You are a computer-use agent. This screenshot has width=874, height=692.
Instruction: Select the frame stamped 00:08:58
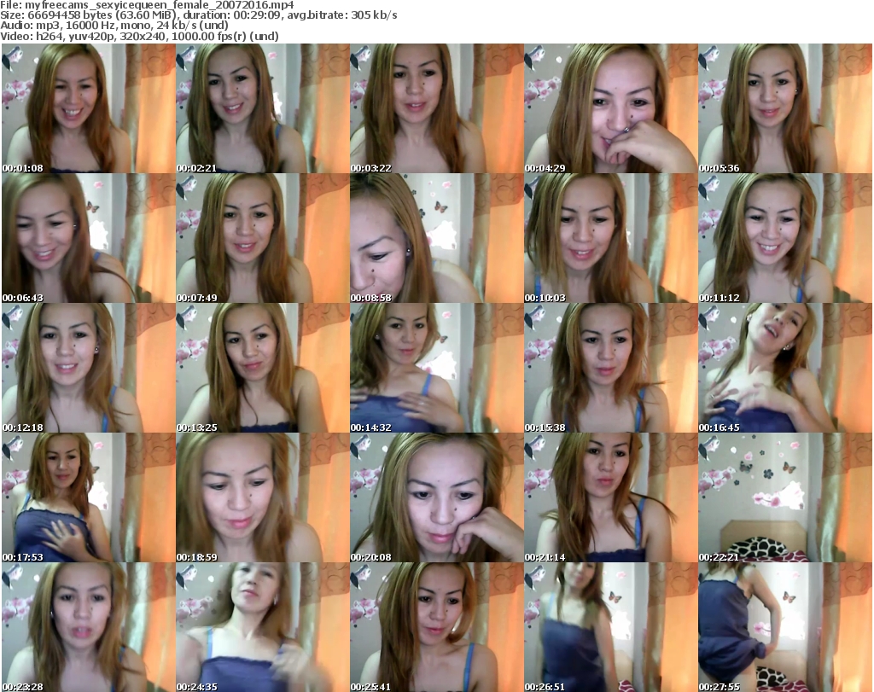(x=437, y=238)
